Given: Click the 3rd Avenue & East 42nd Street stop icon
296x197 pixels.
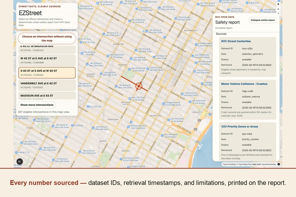Looking at the screenshot, I should (x=182, y=94).
